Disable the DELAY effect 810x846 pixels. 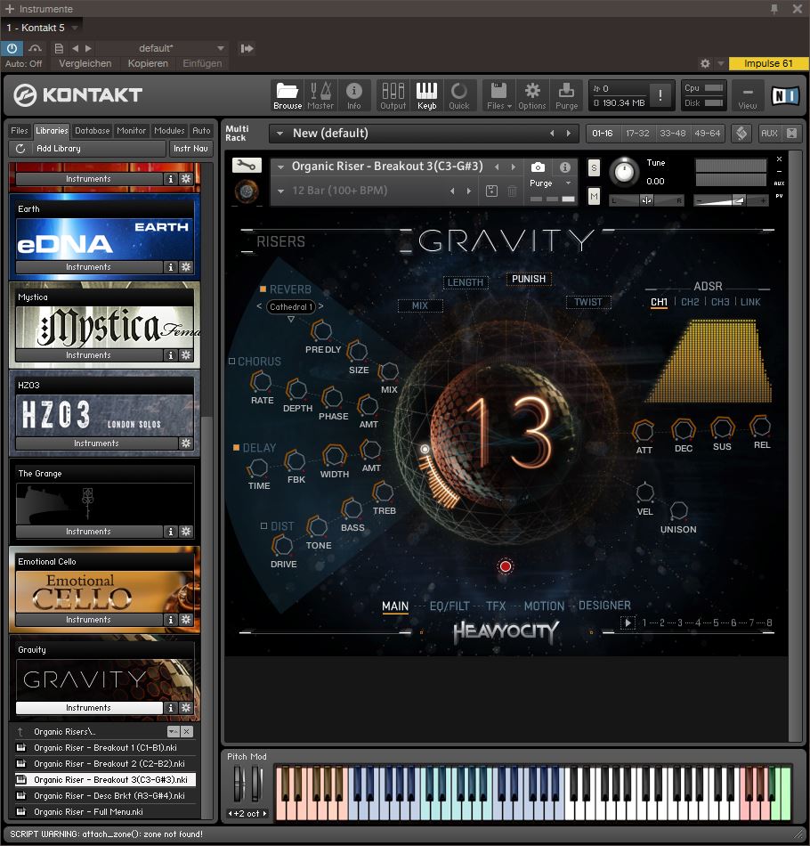[x=236, y=448]
